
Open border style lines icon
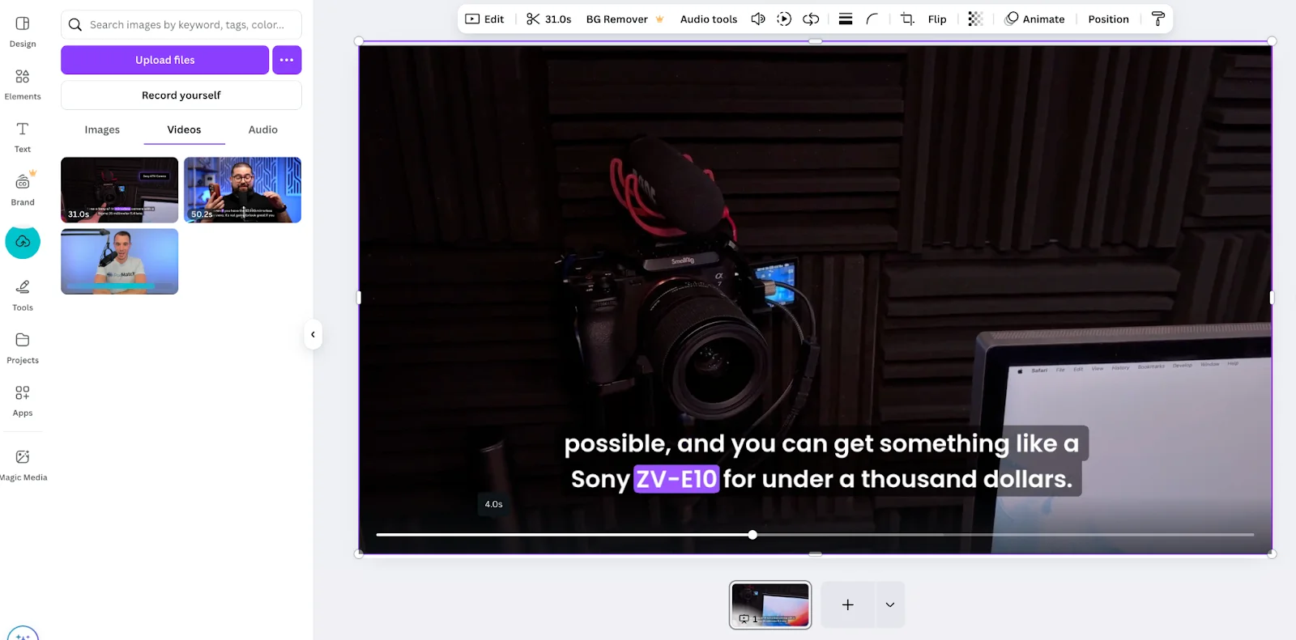click(846, 19)
